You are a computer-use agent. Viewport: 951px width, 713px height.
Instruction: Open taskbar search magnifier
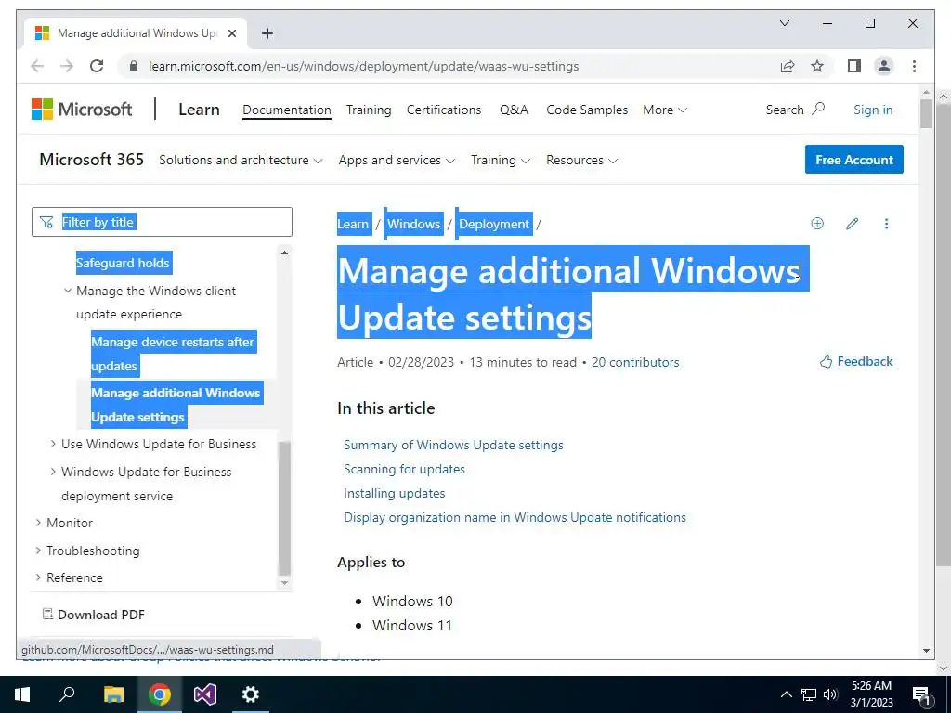pyautogui.click(x=67, y=694)
